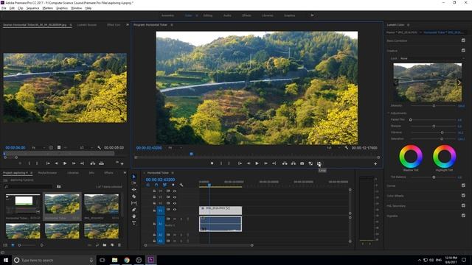Viewport: 472px width, 265px height.
Task: Select the Track Select Forward tool
Action: (134, 183)
